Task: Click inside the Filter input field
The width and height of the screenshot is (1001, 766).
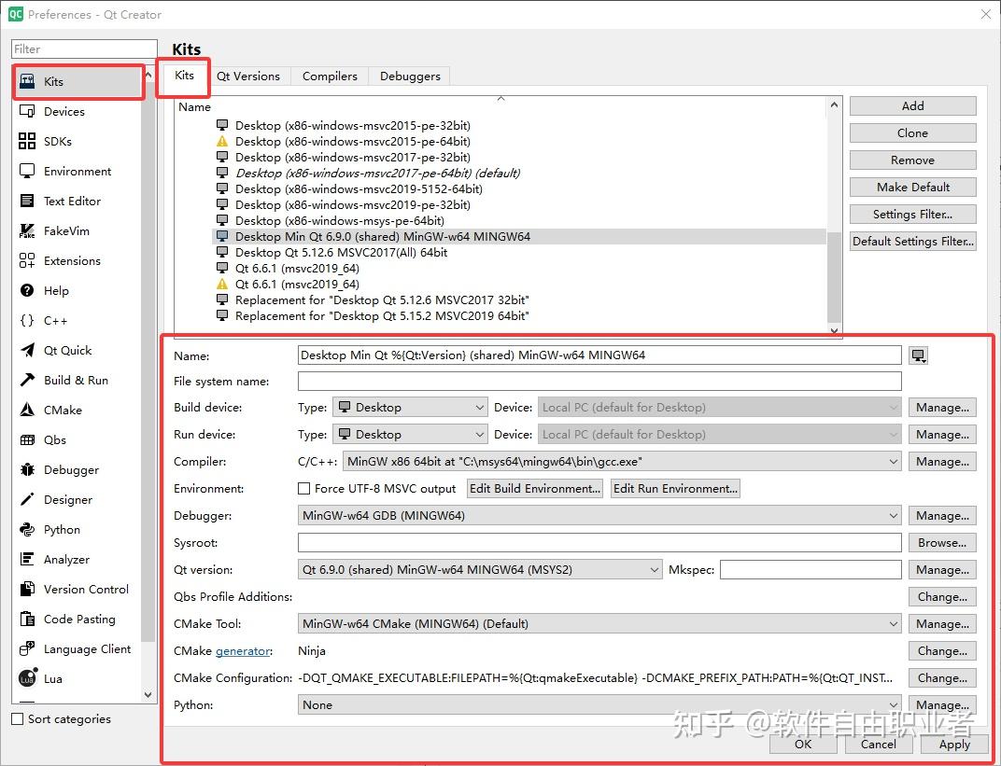Action: (84, 48)
